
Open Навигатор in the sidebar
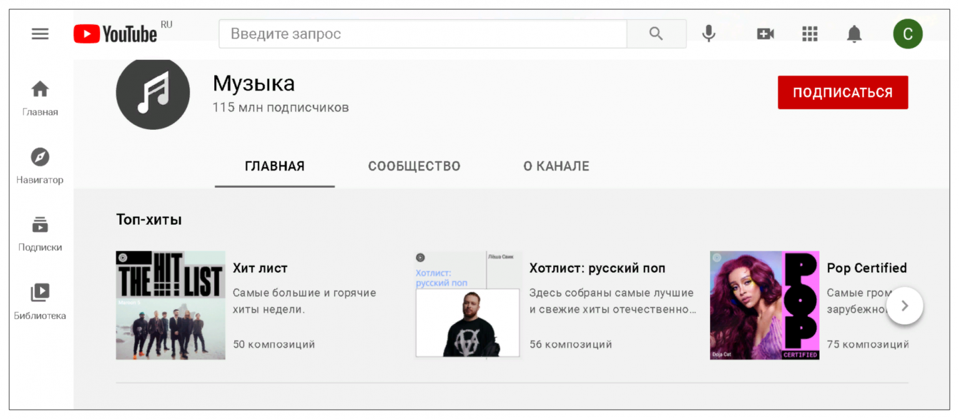tap(40, 165)
